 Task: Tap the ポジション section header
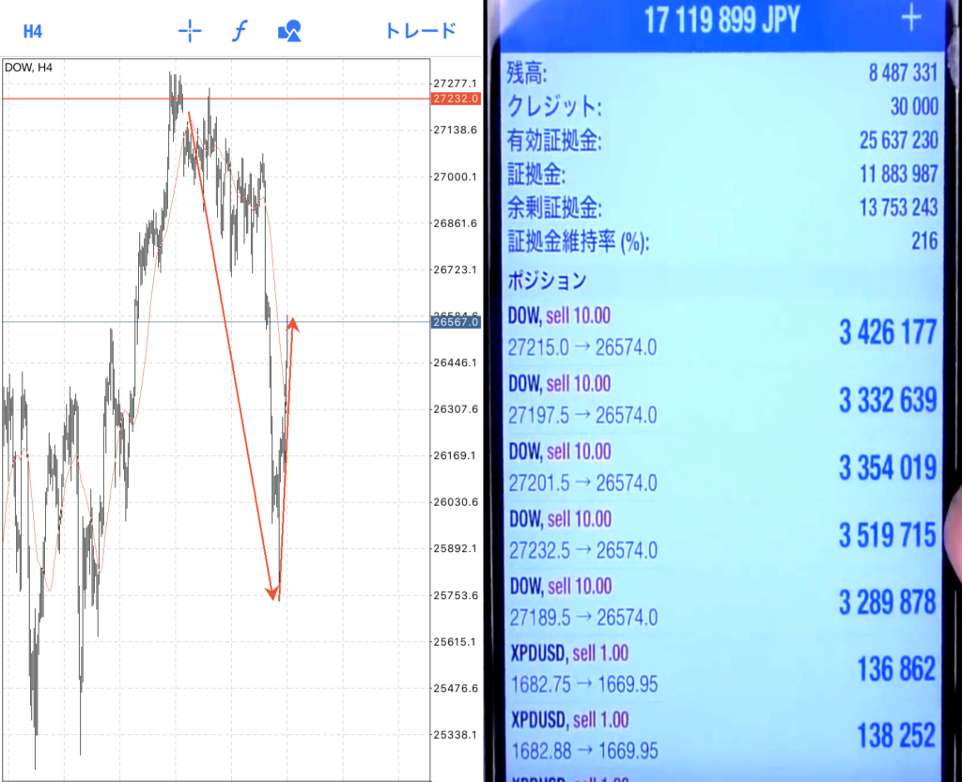pos(548,280)
